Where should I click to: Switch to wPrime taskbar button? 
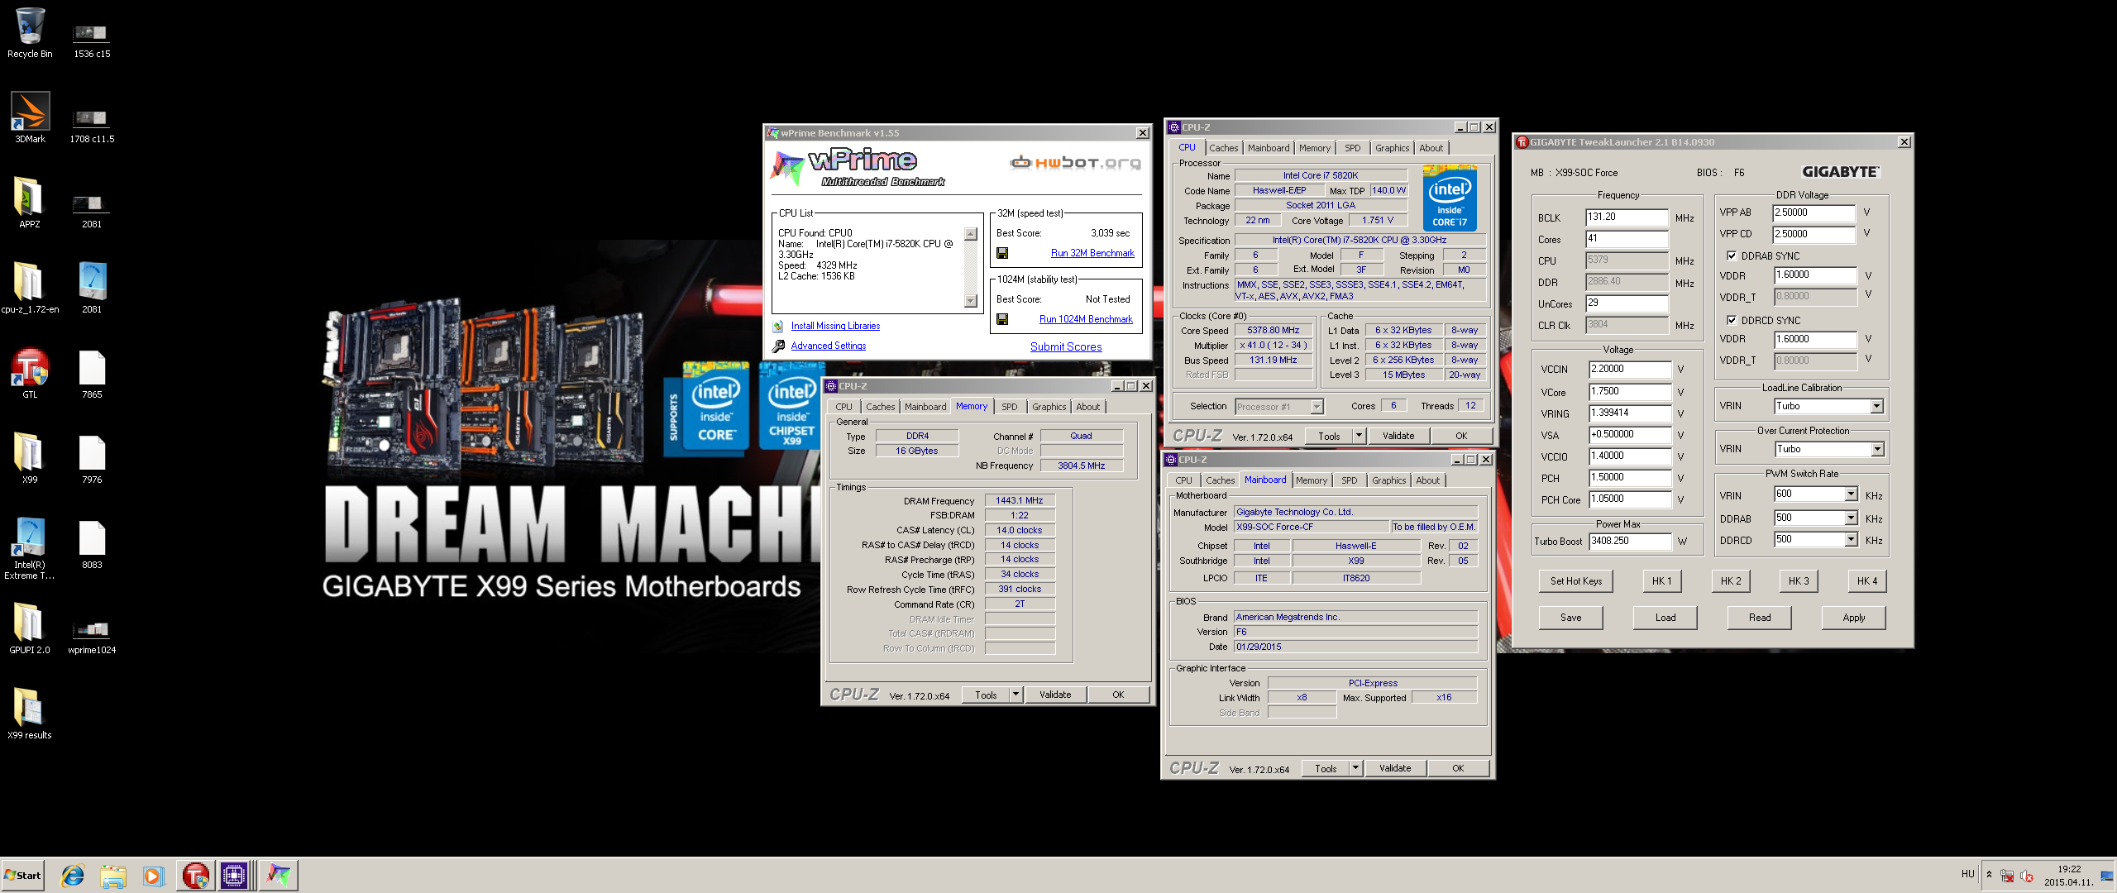280,876
